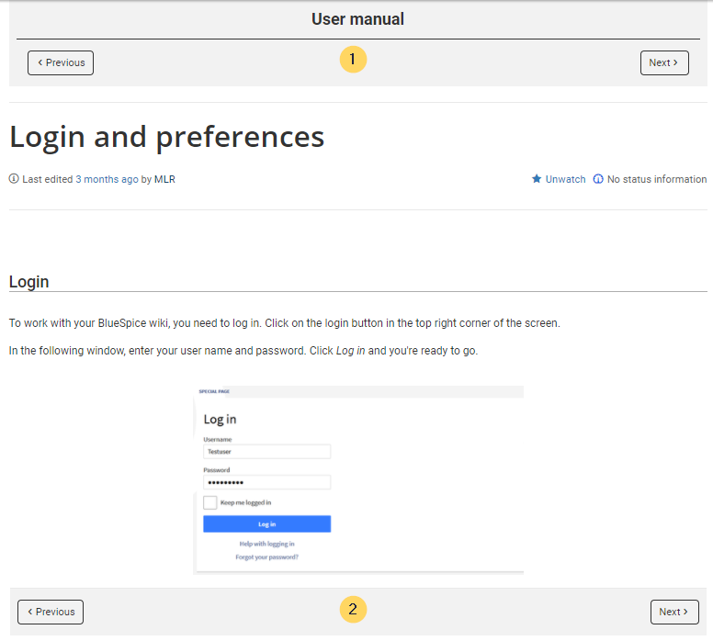
Task: Click the status information circle icon
Action: (x=598, y=179)
